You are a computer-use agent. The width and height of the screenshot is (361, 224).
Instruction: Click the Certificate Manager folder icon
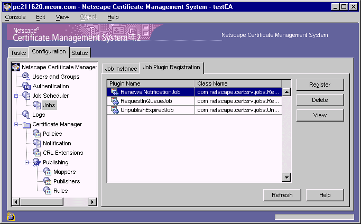click(x=26, y=124)
